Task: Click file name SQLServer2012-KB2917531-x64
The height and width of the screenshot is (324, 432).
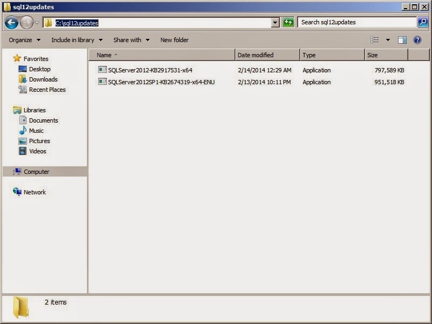Action: coord(150,70)
